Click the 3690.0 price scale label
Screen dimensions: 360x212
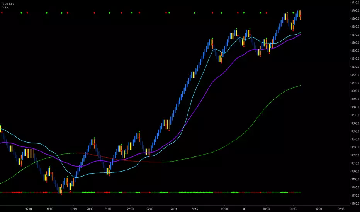pyautogui.click(x=355, y=19)
